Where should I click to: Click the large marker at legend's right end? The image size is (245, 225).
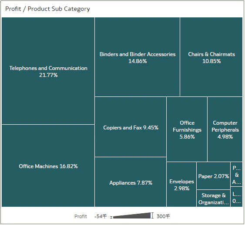click(152, 215)
